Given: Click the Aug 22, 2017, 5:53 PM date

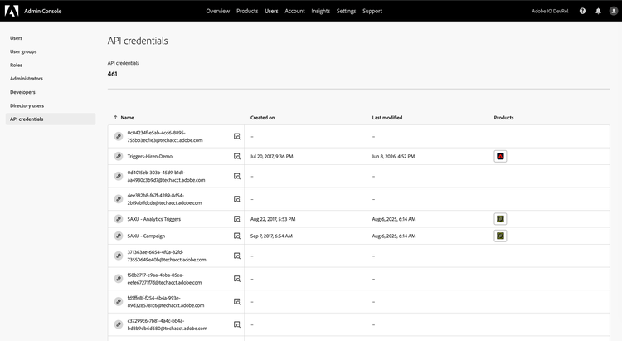Looking at the screenshot, I should 273,219.
